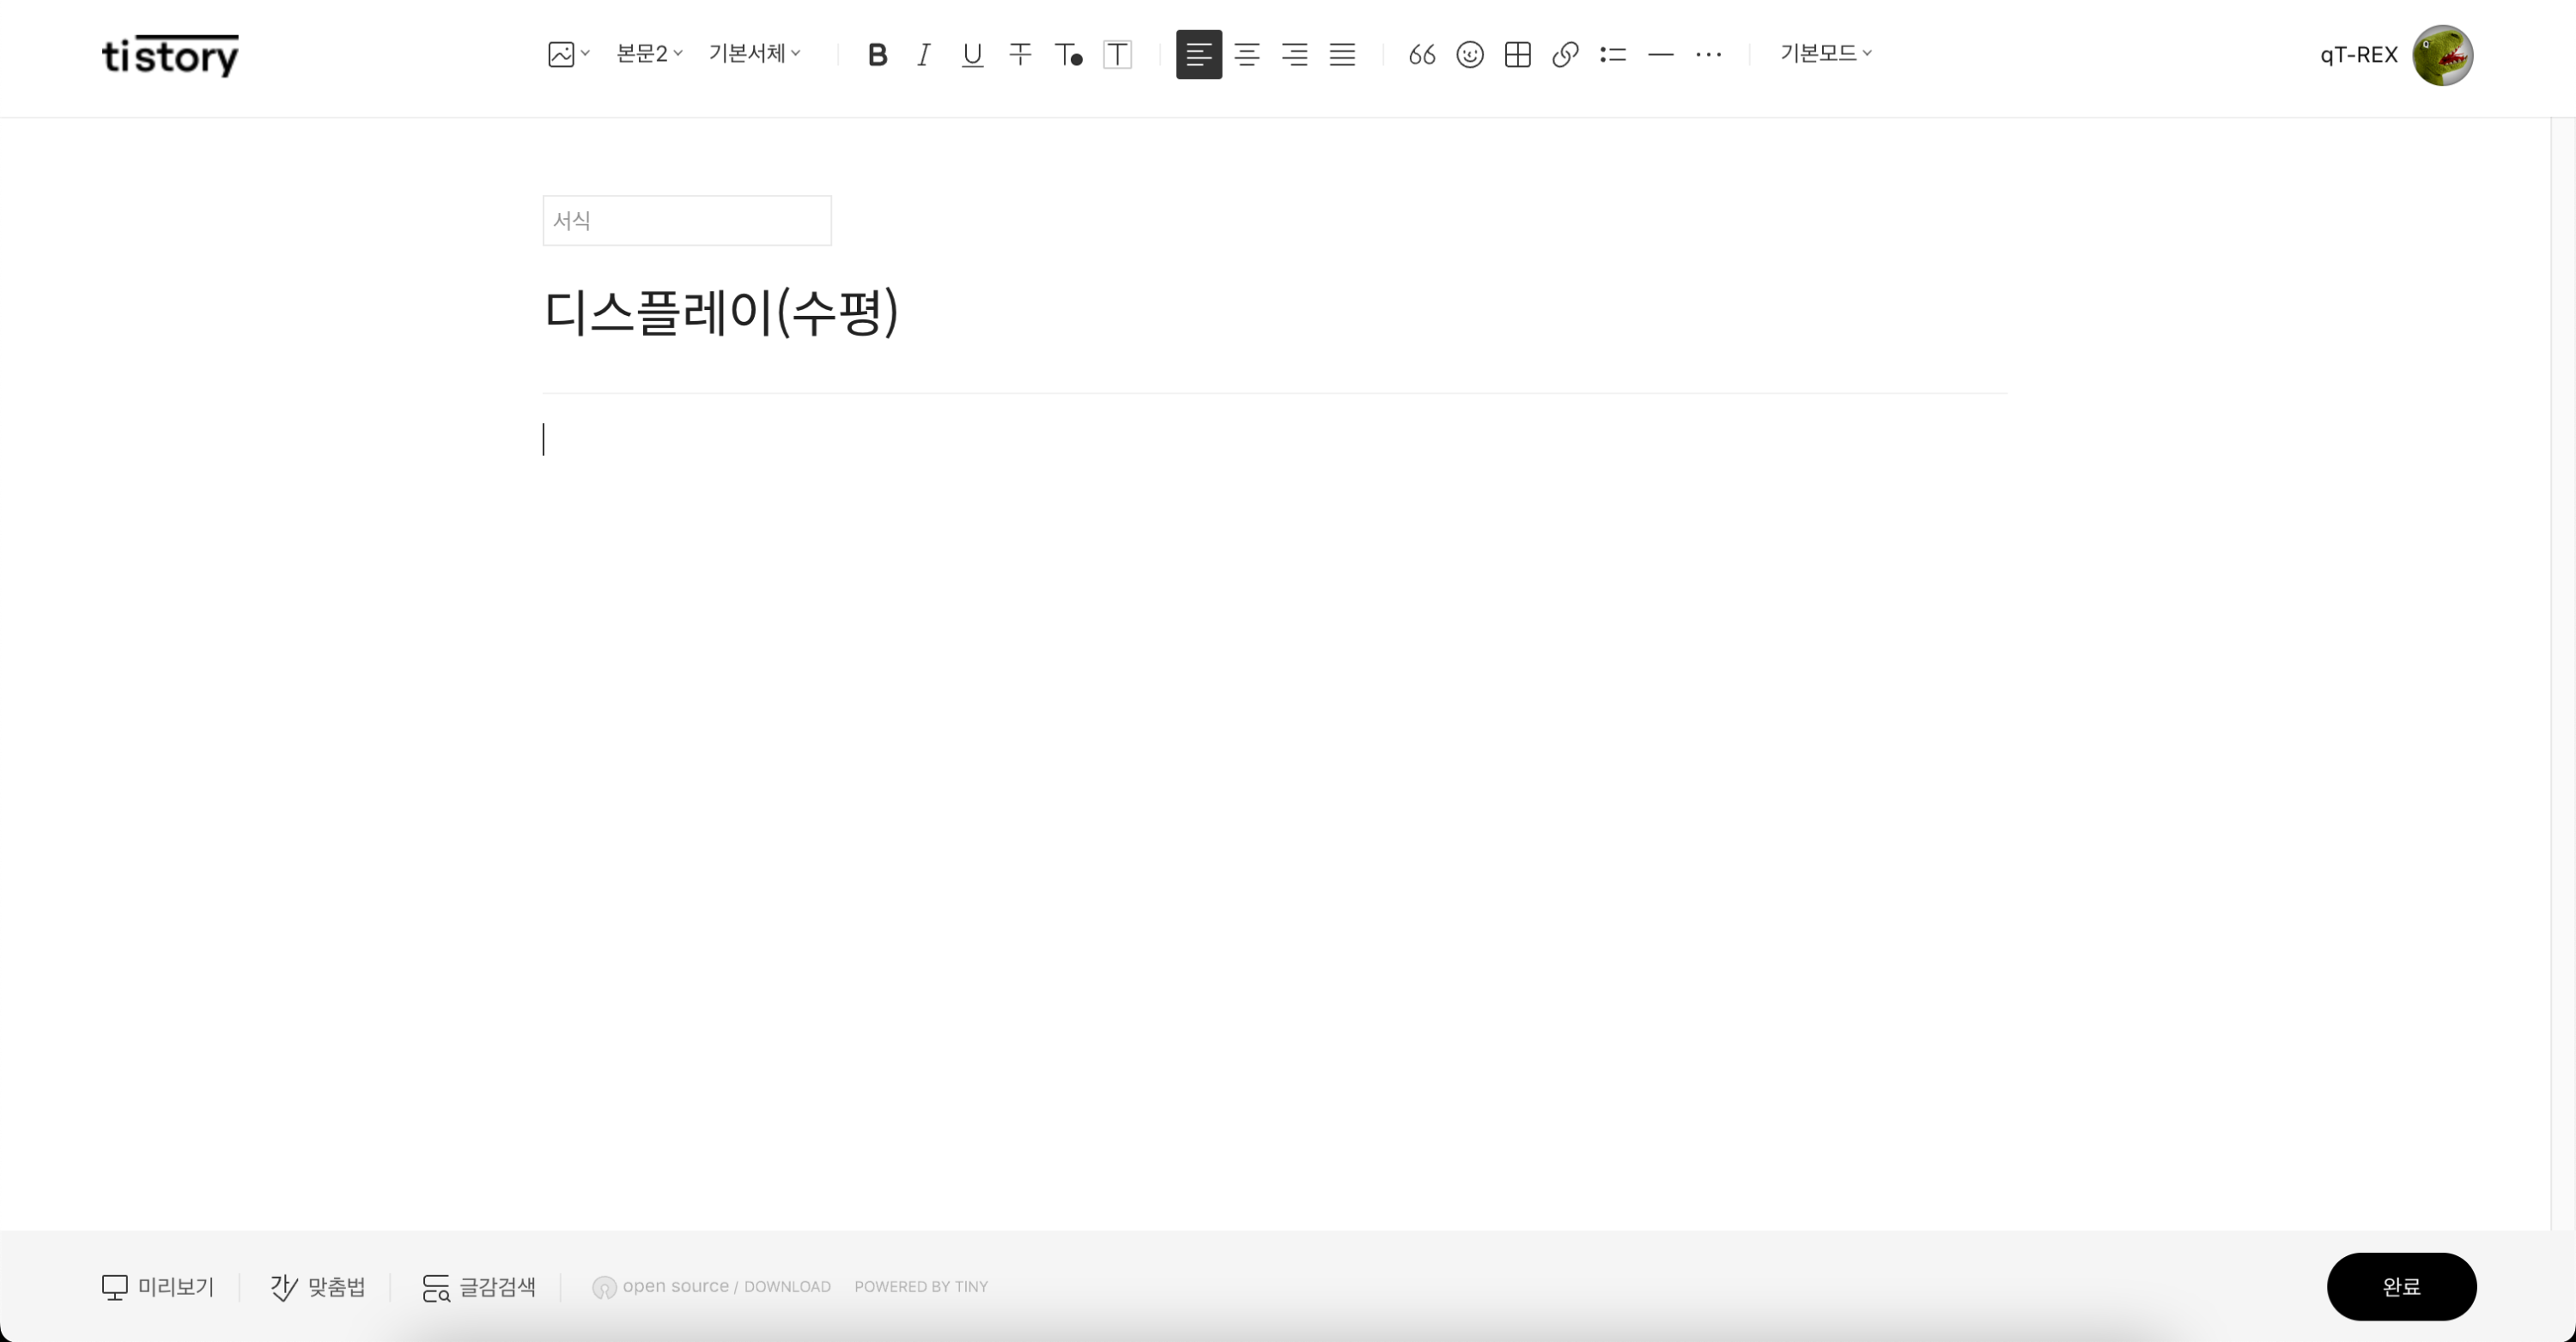Open the 기본서체 font dropdown

pos(753,53)
